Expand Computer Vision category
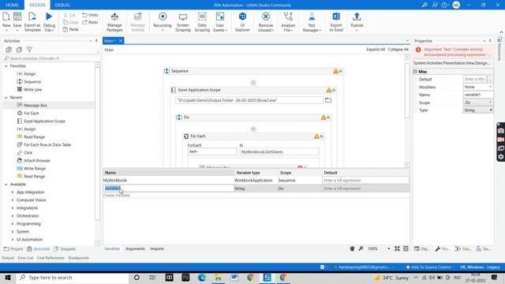This screenshot has height=284, width=505. click(x=13, y=200)
